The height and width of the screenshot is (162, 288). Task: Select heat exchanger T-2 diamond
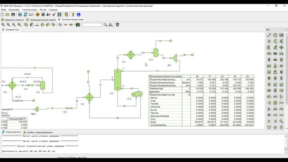[12, 85]
